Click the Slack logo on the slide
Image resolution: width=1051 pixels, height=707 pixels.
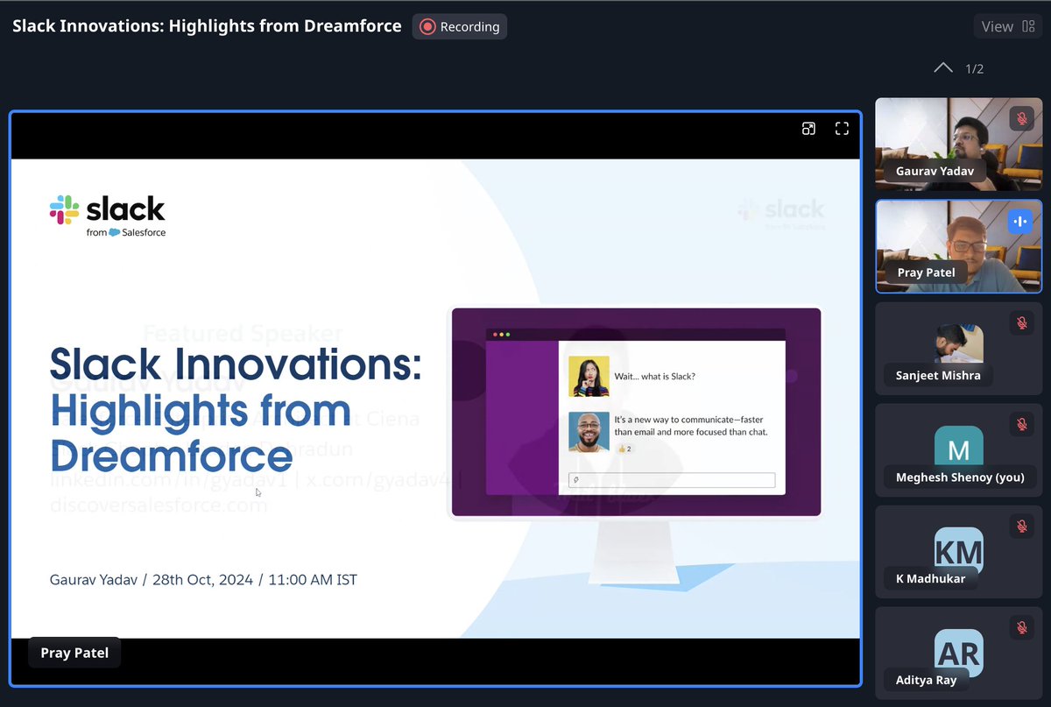[107, 216]
